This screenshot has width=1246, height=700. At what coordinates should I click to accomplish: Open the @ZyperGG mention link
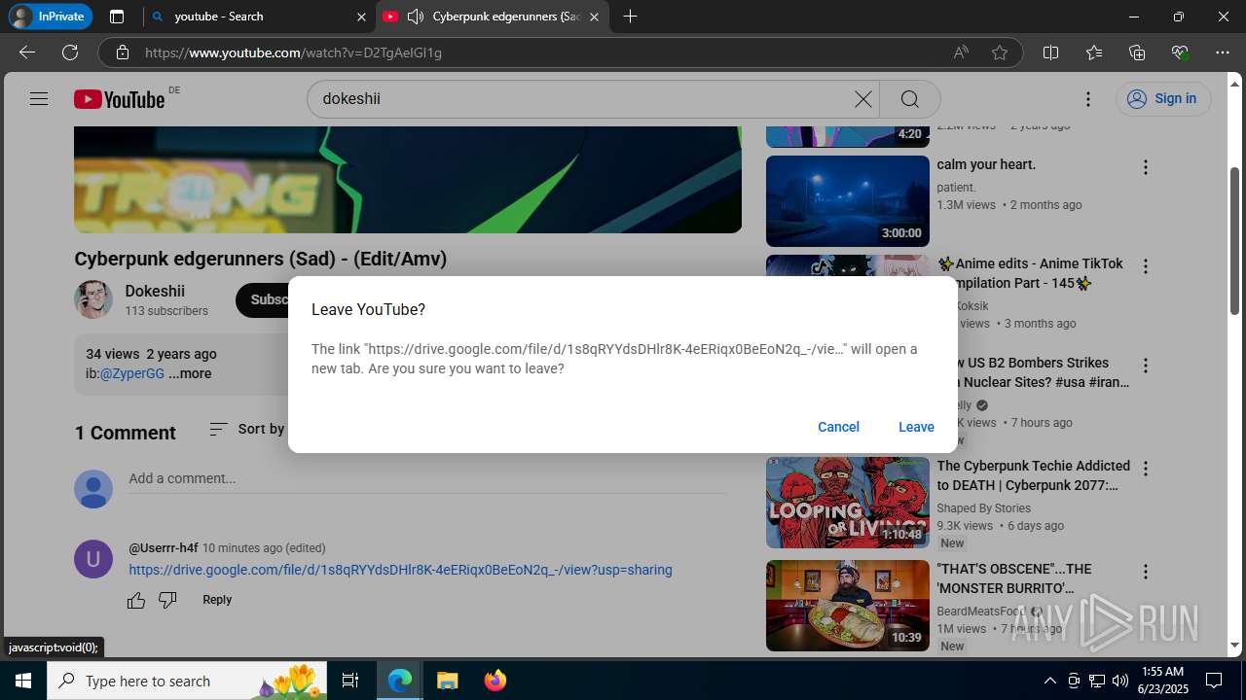(x=131, y=373)
